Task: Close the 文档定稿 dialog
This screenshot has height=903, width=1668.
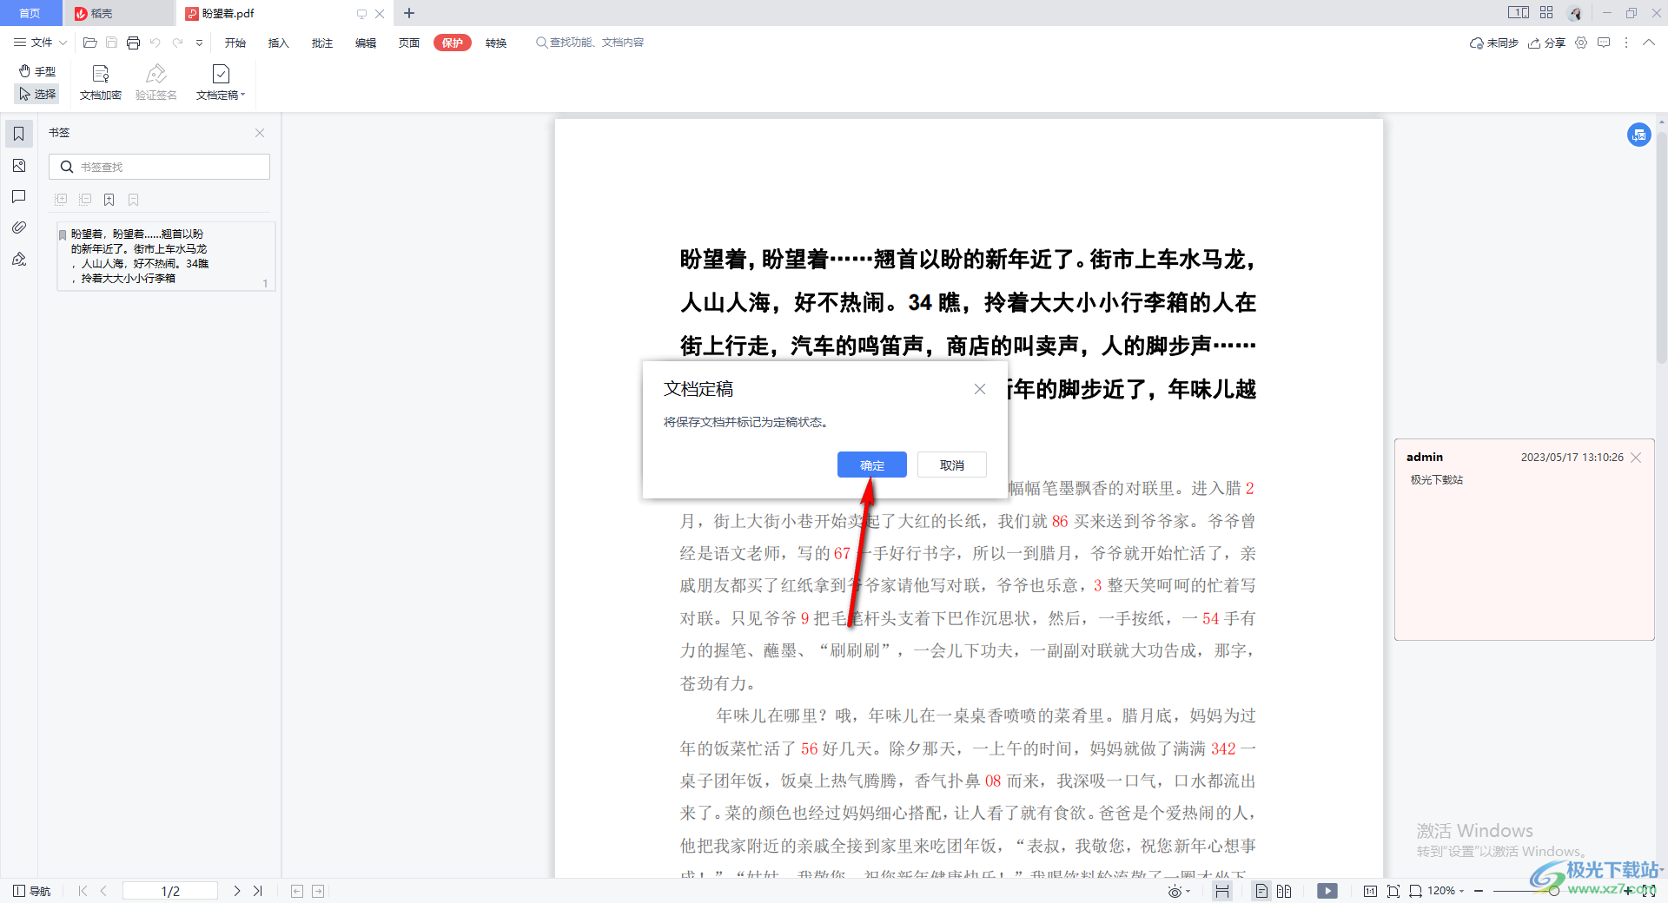Action: 980,389
